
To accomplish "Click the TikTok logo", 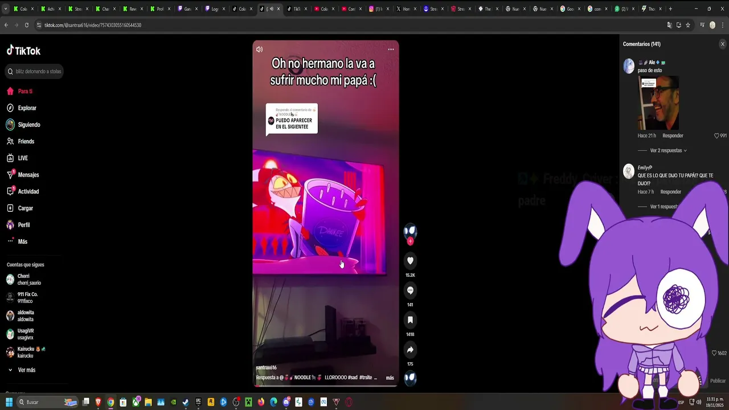I will (23, 51).
